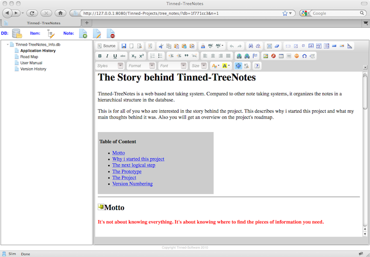Follow the 'Why i started this project' link
The width and height of the screenshot is (370, 257).
coord(138,159)
